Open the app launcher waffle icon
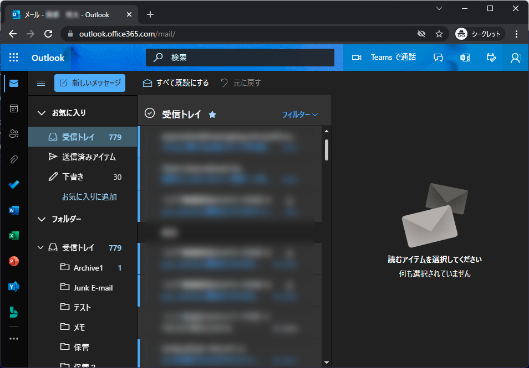The height and width of the screenshot is (368, 529). click(x=14, y=58)
